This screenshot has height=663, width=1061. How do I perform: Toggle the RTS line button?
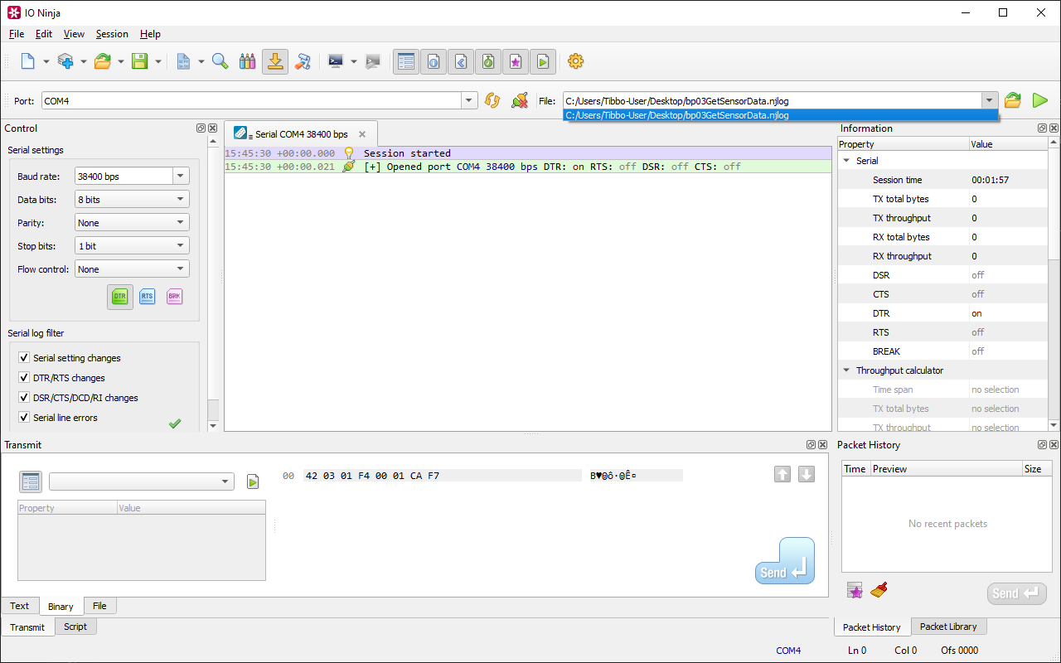(148, 297)
